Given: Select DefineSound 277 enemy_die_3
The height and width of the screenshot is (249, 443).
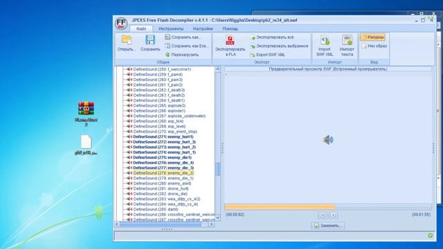Looking at the screenshot, I should [x=163, y=167].
